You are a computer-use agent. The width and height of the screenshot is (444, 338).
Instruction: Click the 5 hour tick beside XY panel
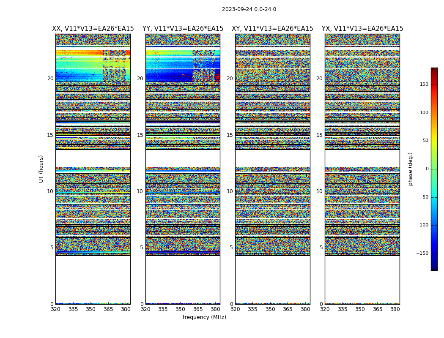point(231,248)
